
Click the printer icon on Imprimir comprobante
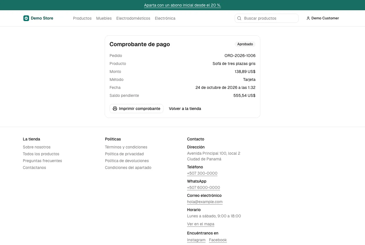(115, 109)
